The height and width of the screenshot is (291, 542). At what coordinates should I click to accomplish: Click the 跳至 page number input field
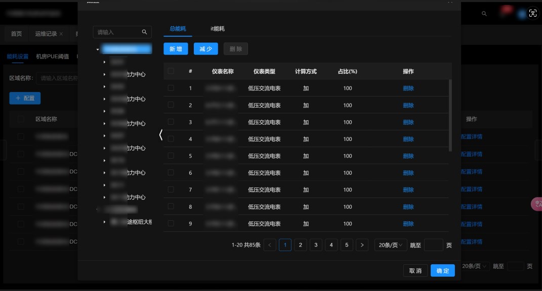point(433,245)
